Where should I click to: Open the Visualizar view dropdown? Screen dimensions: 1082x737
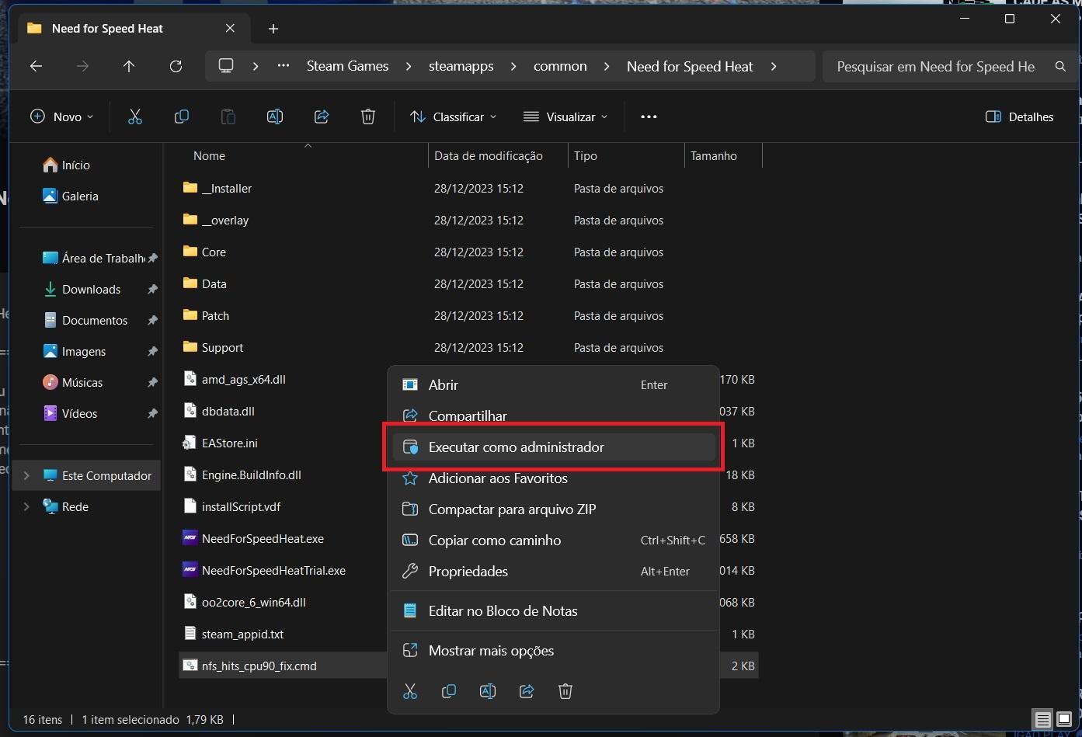click(x=565, y=116)
